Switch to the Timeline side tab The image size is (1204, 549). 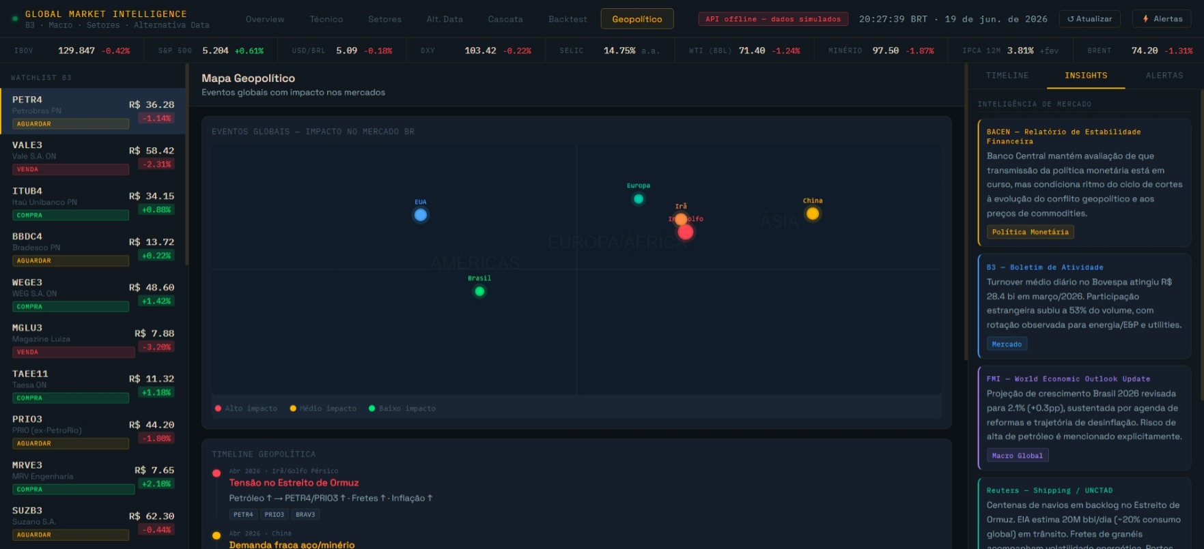(1007, 76)
